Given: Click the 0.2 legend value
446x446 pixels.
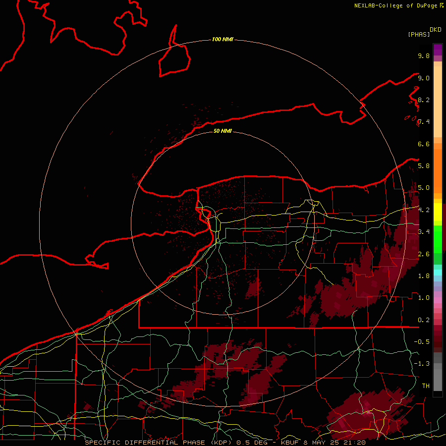Looking at the screenshot, I should point(424,320).
